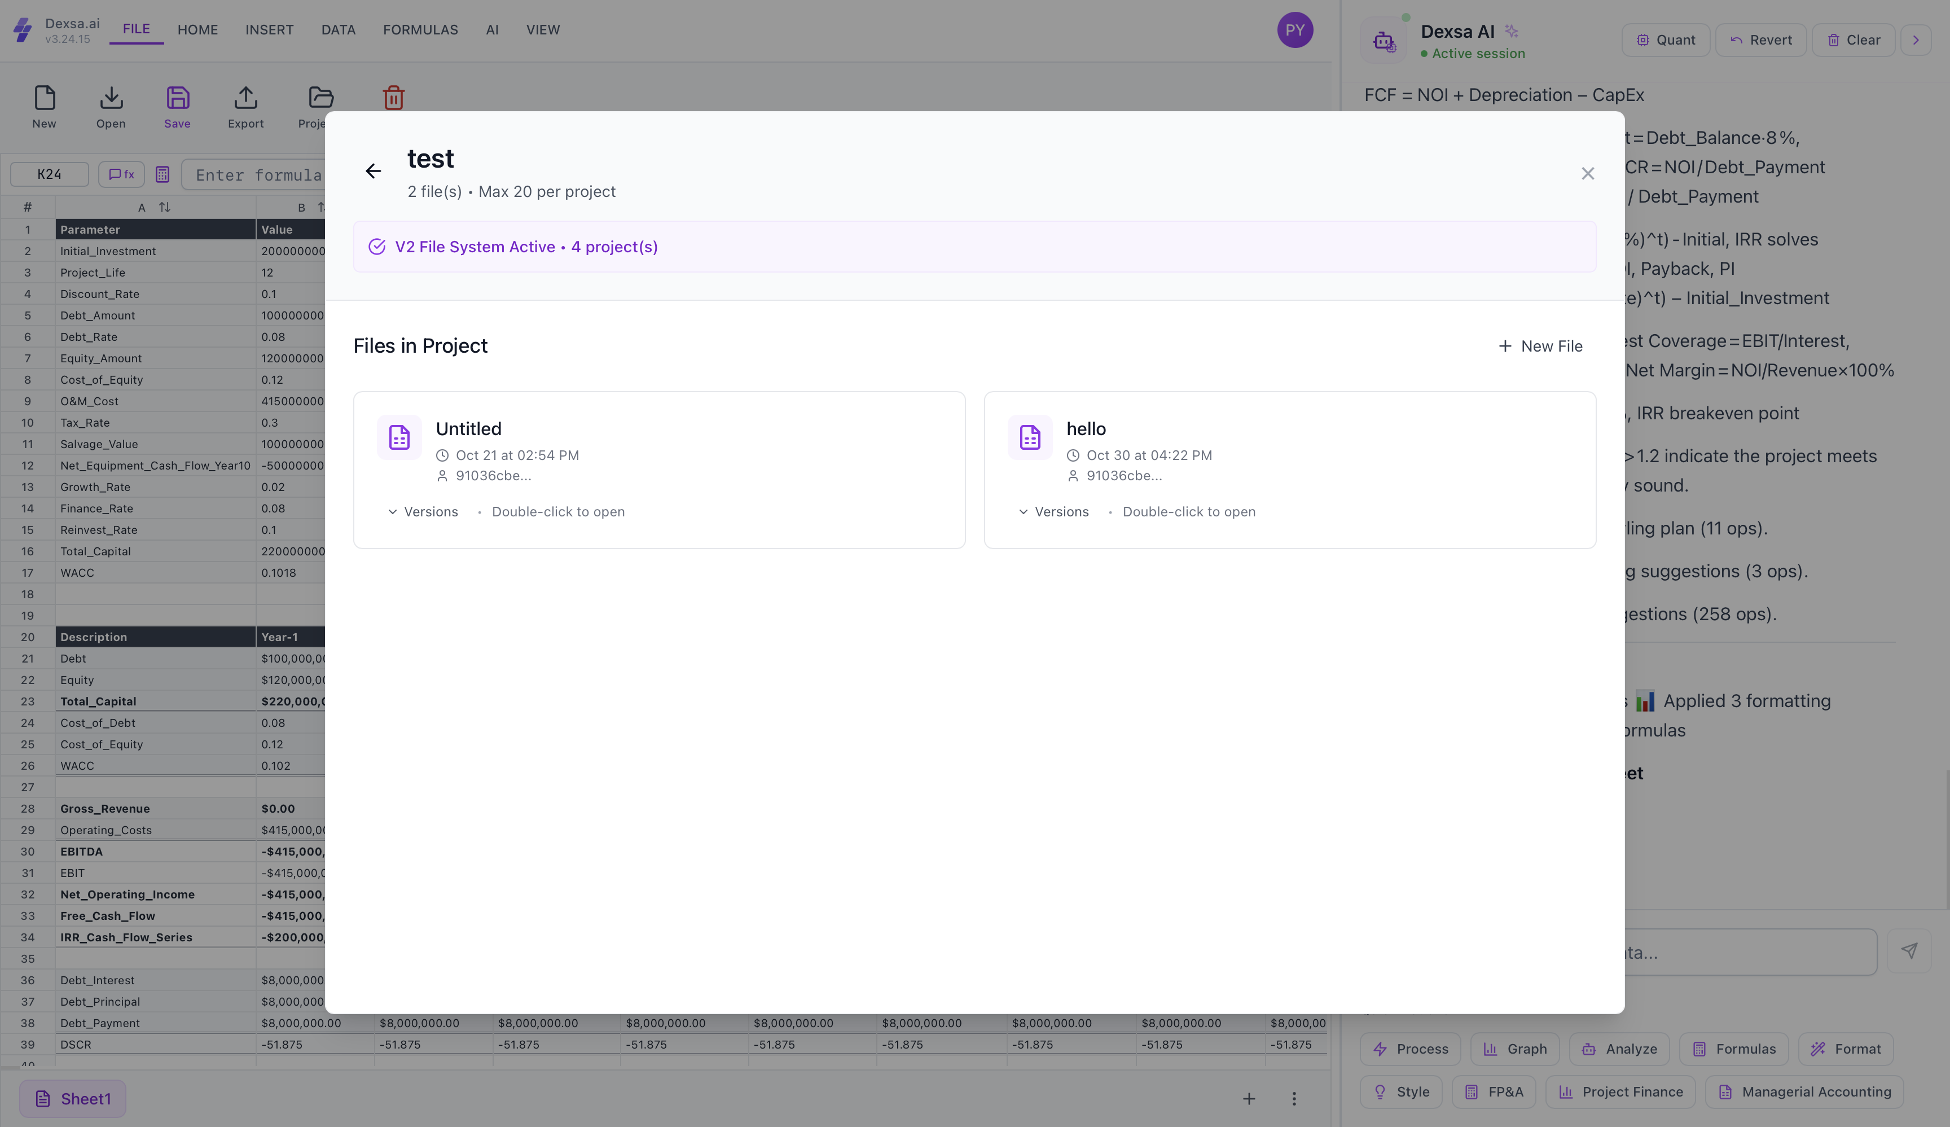
Task: Expand Versions for hello file
Action: (x=1053, y=512)
